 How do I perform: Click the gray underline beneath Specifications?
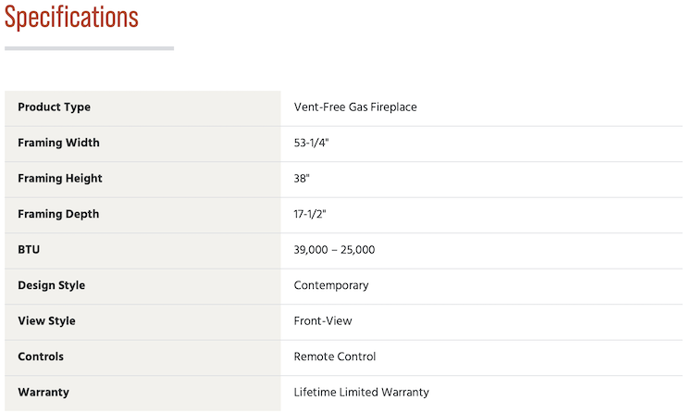90,48
